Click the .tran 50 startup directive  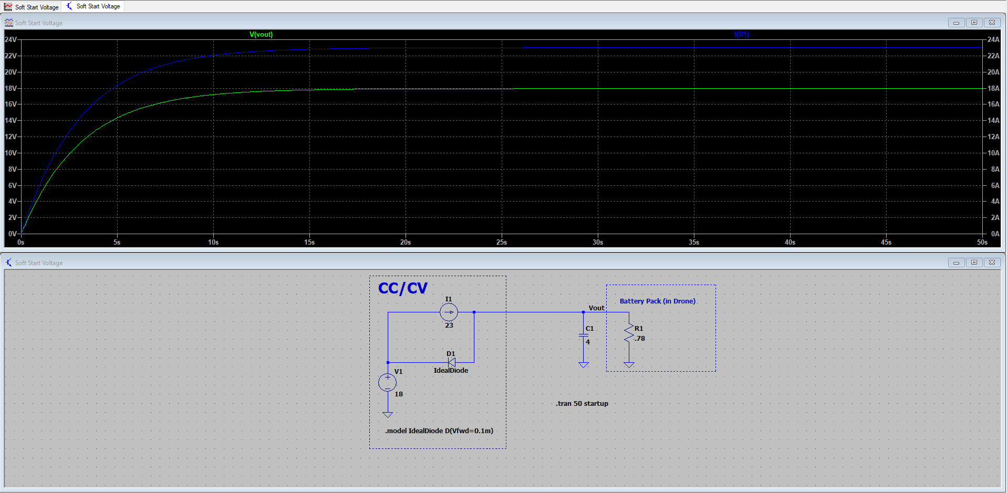pos(582,404)
